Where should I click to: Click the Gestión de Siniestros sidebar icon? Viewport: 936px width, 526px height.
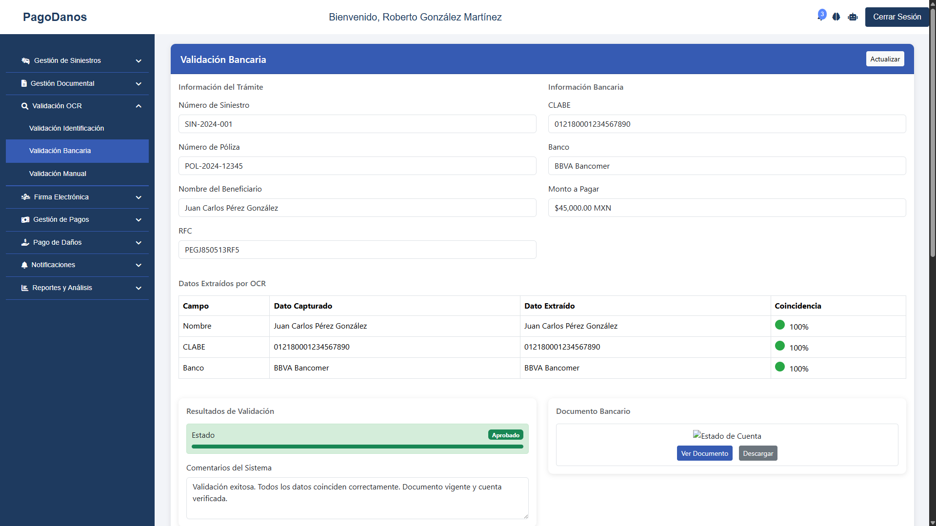click(25, 61)
